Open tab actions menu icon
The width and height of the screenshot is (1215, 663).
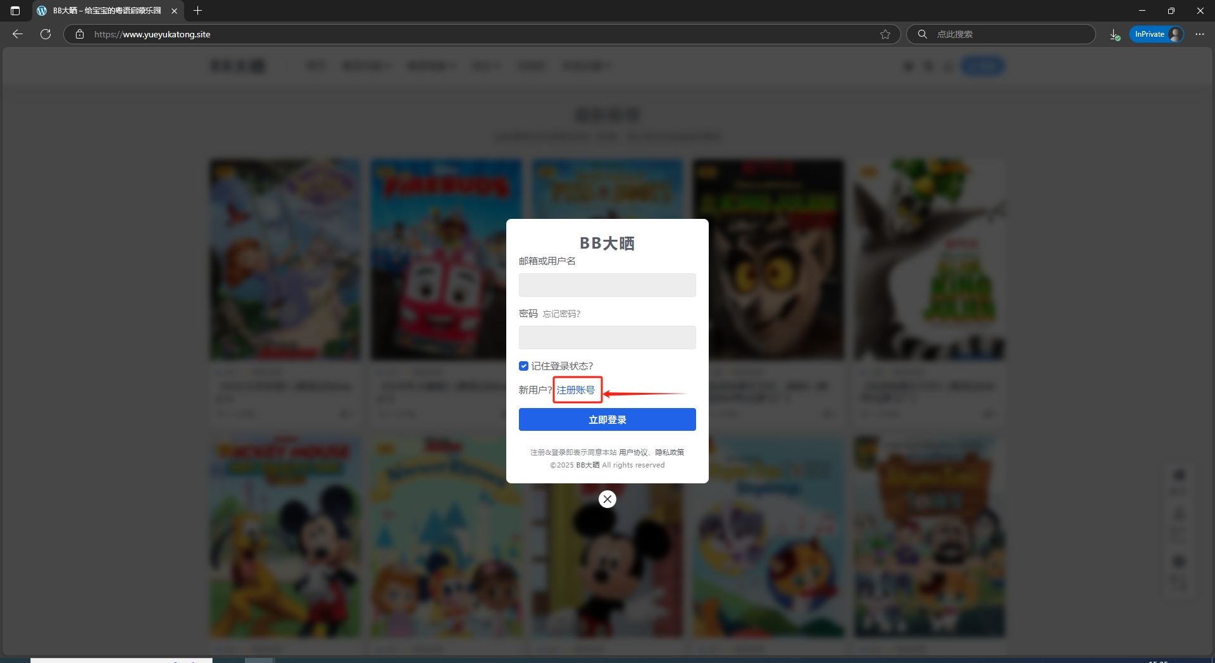coord(15,11)
